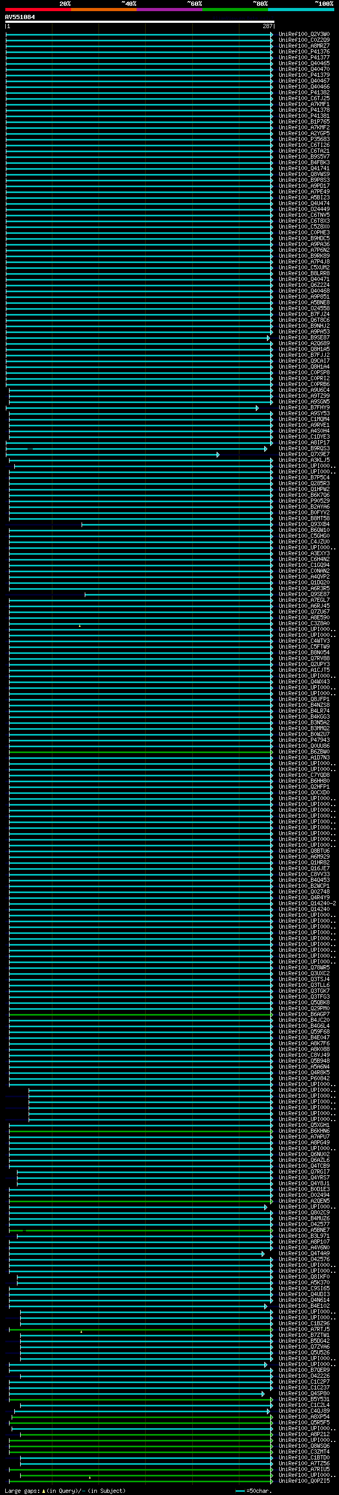Click the UniRef100_Q4T4A9 label
Viewport: 339px width, 1495px height.
304,1253
